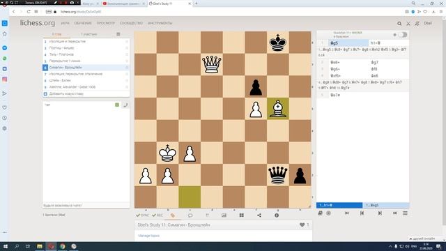The height and width of the screenshot is (251, 446).
Task: Open the ПРОСМОТР menu
Action: click(106, 23)
